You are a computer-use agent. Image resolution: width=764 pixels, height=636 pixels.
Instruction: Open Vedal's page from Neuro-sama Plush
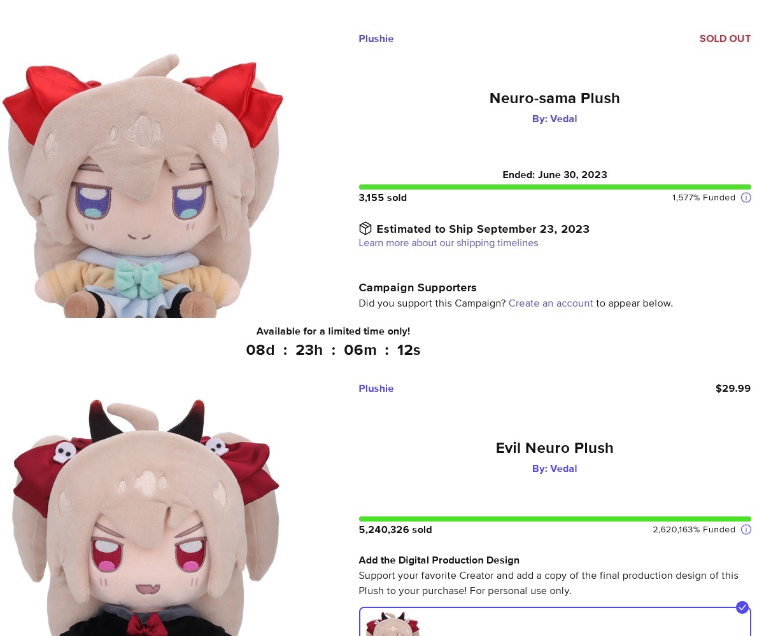pos(555,119)
